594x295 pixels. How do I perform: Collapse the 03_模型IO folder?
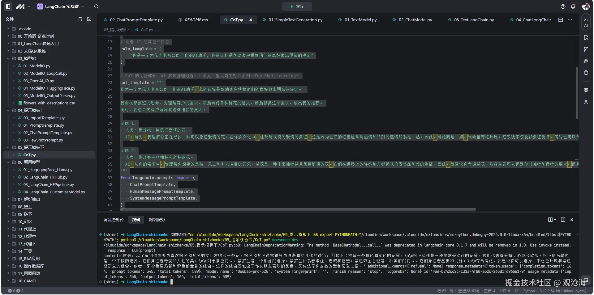(27, 58)
